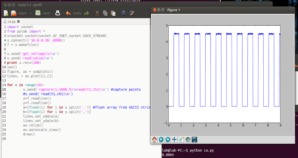
Task: Reset plot to home view
Action: [155, 139]
